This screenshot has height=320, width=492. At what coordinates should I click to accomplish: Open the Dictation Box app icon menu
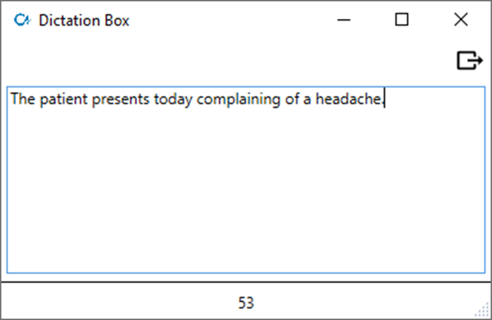(x=22, y=20)
